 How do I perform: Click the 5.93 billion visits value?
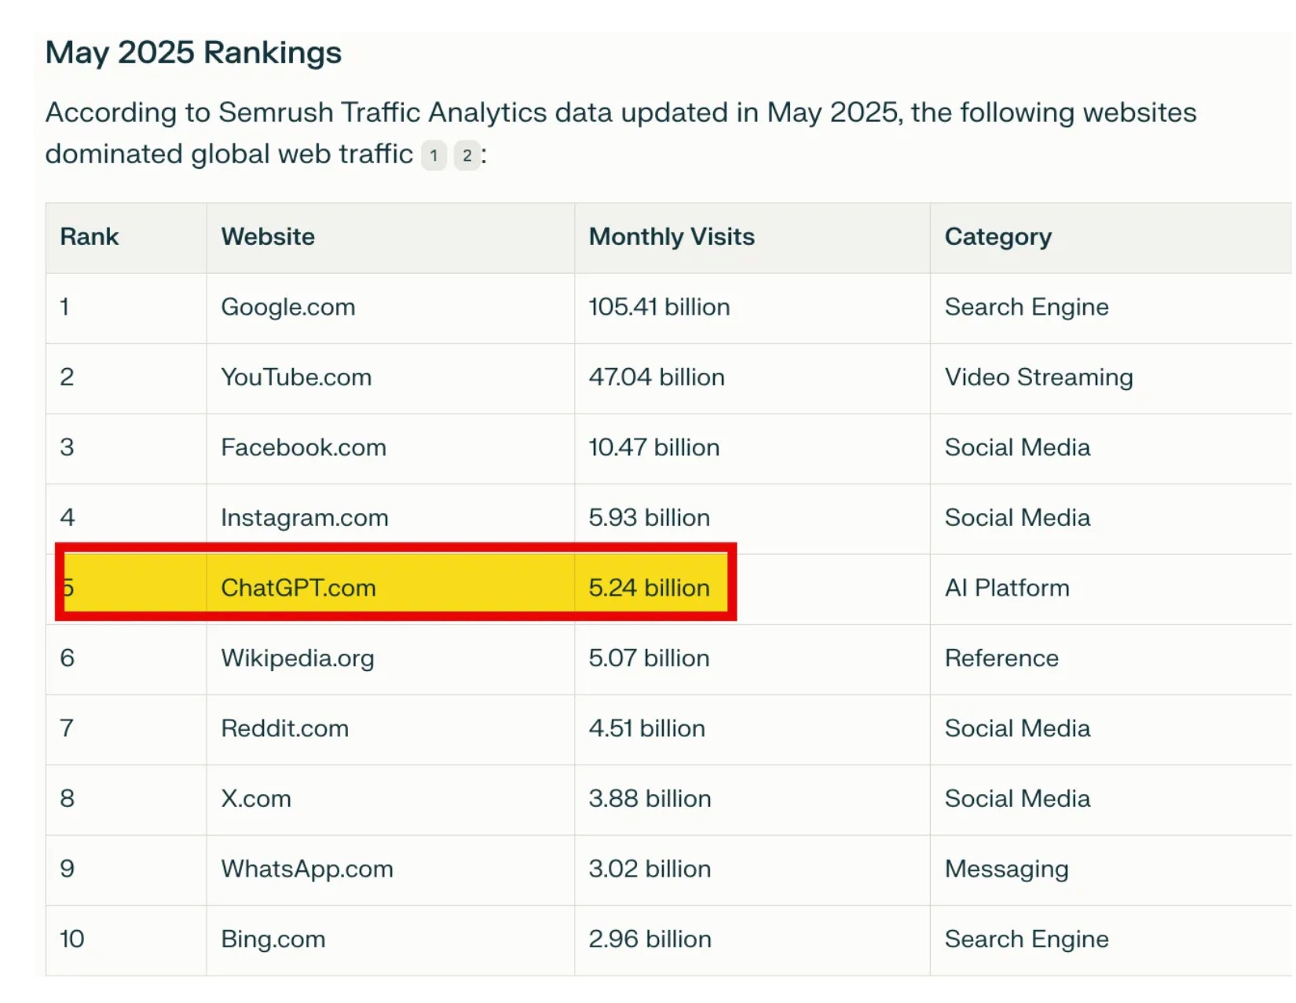tap(650, 518)
